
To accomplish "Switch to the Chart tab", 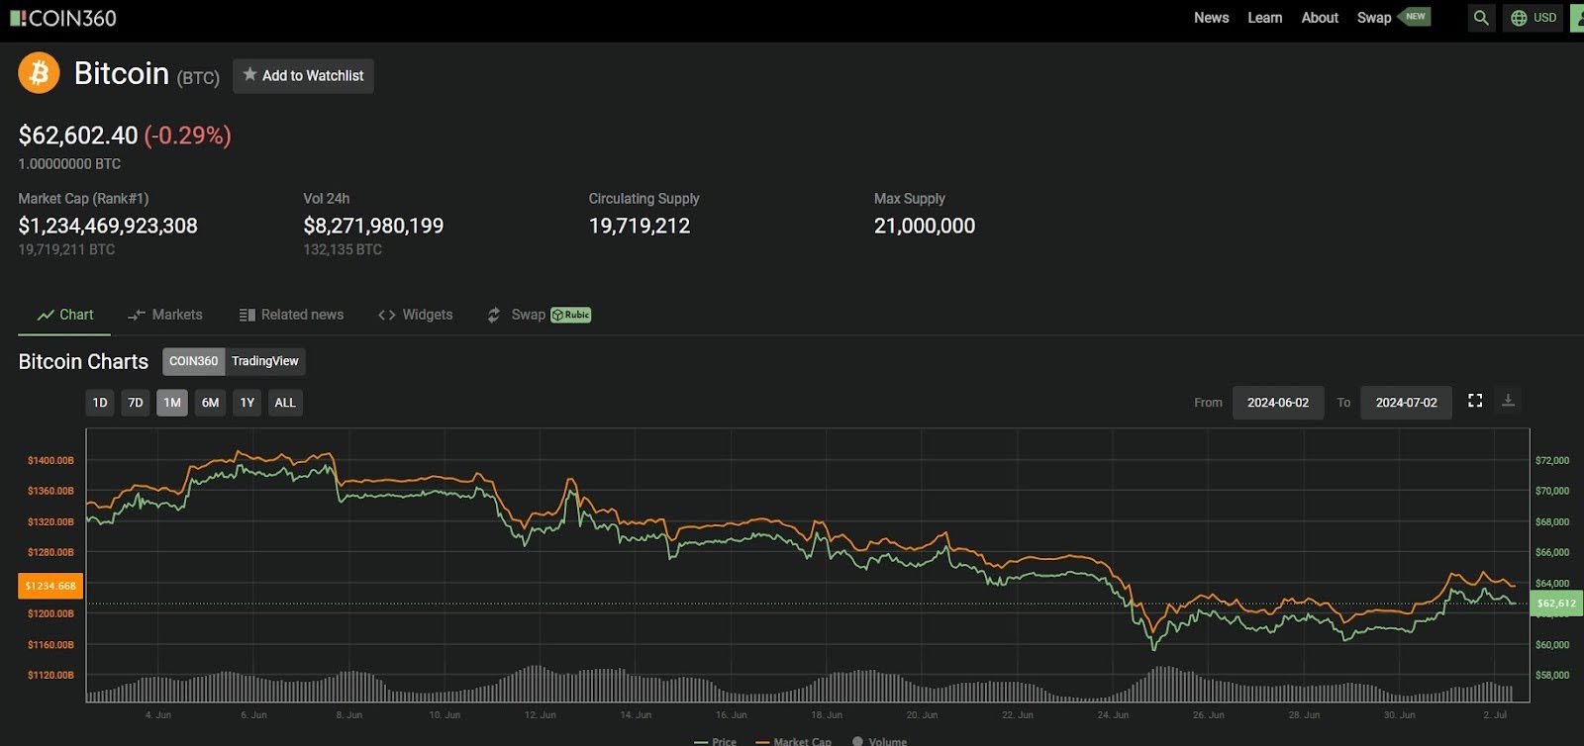I will tap(64, 315).
